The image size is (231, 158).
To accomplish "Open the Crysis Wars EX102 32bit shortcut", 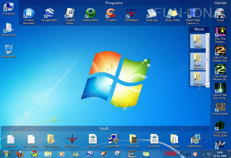I will (220, 129).
